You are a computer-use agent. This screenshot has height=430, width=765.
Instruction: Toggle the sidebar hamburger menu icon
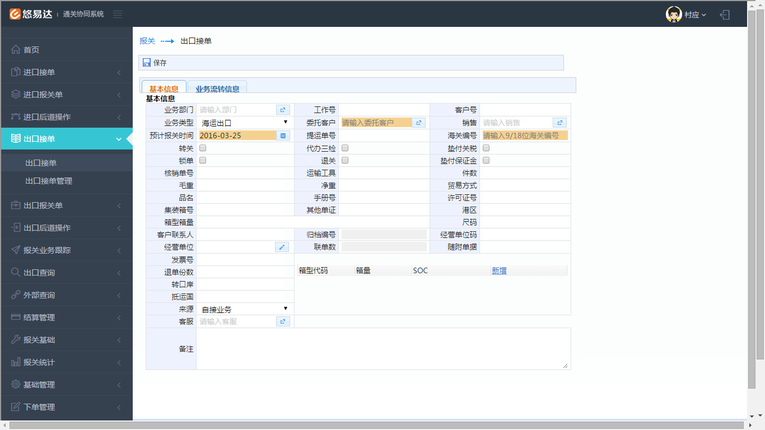pos(118,14)
